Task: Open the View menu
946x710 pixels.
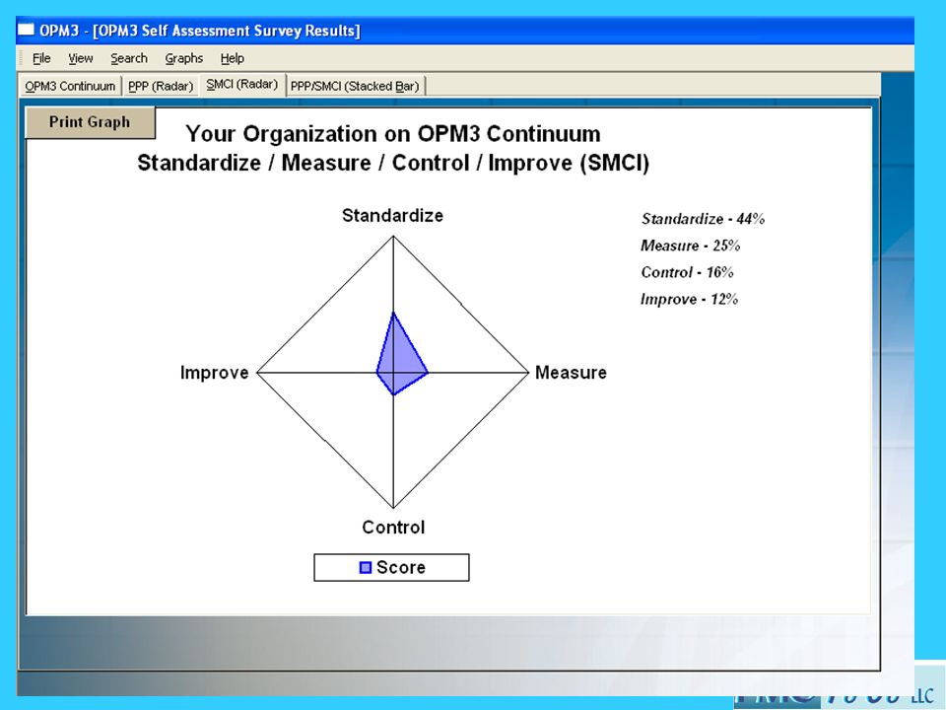Action: [80, 58]
